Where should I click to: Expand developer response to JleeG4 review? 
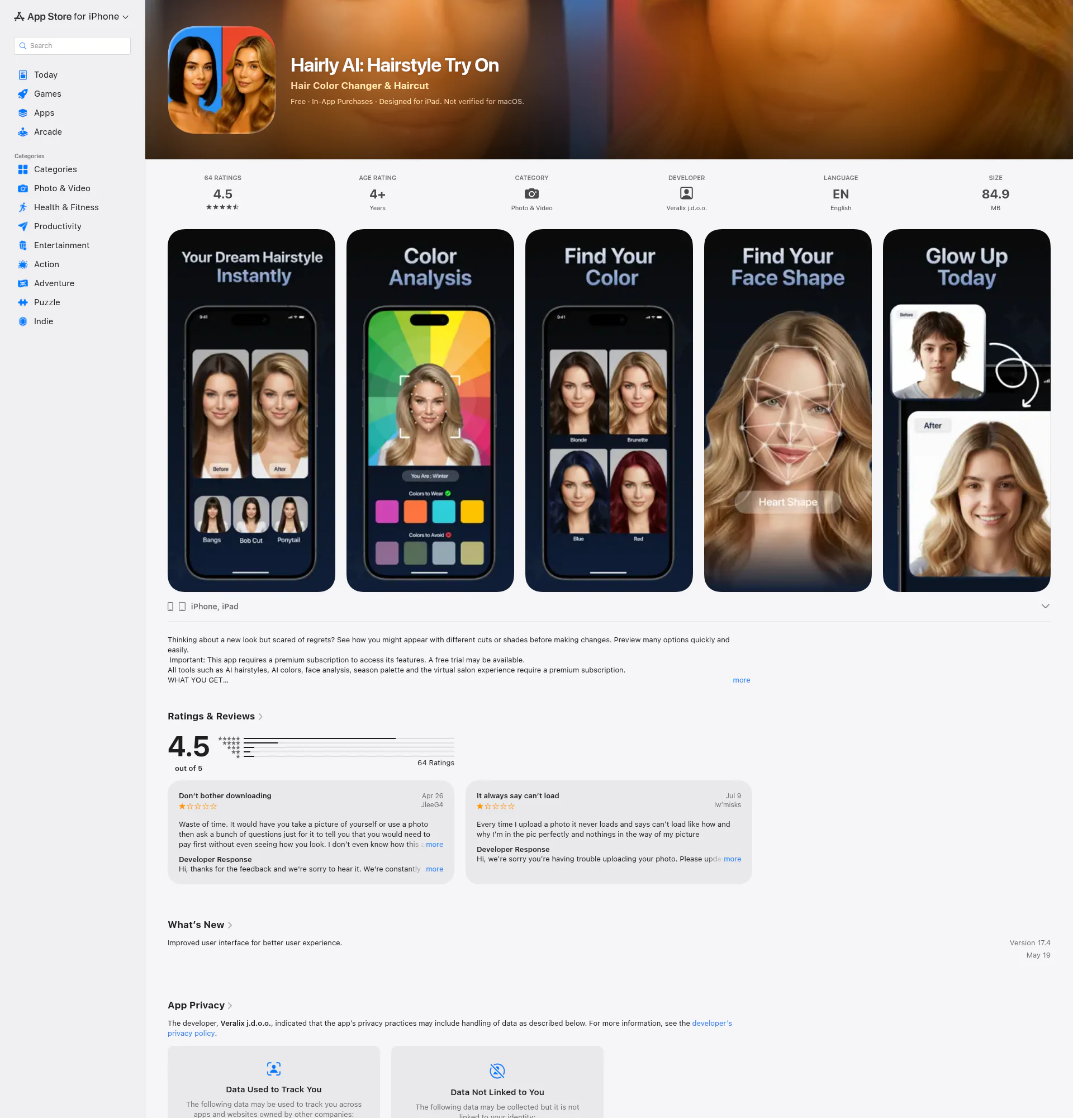(x=434, y=869)
